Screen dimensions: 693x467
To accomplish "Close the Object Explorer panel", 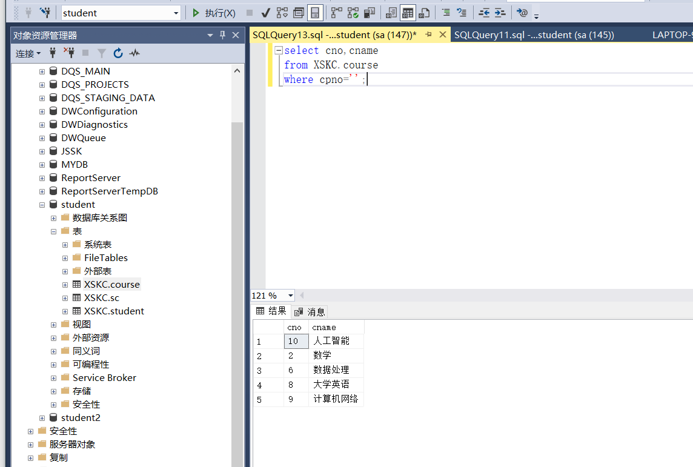I will tap(236, 35).
